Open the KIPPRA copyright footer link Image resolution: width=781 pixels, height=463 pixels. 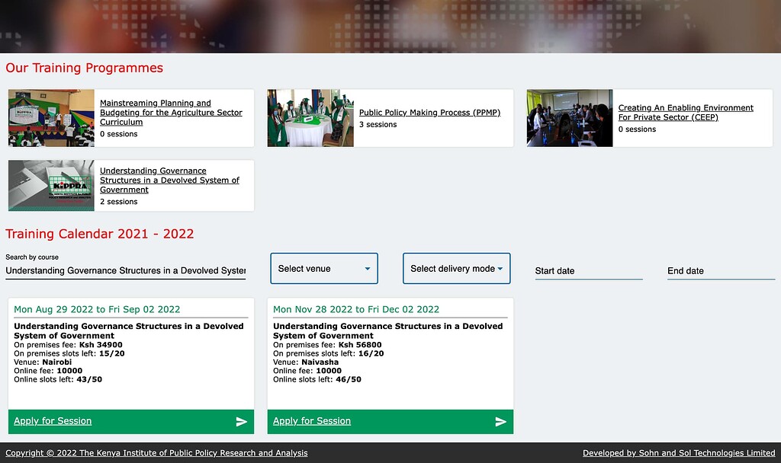click(156, 453)
